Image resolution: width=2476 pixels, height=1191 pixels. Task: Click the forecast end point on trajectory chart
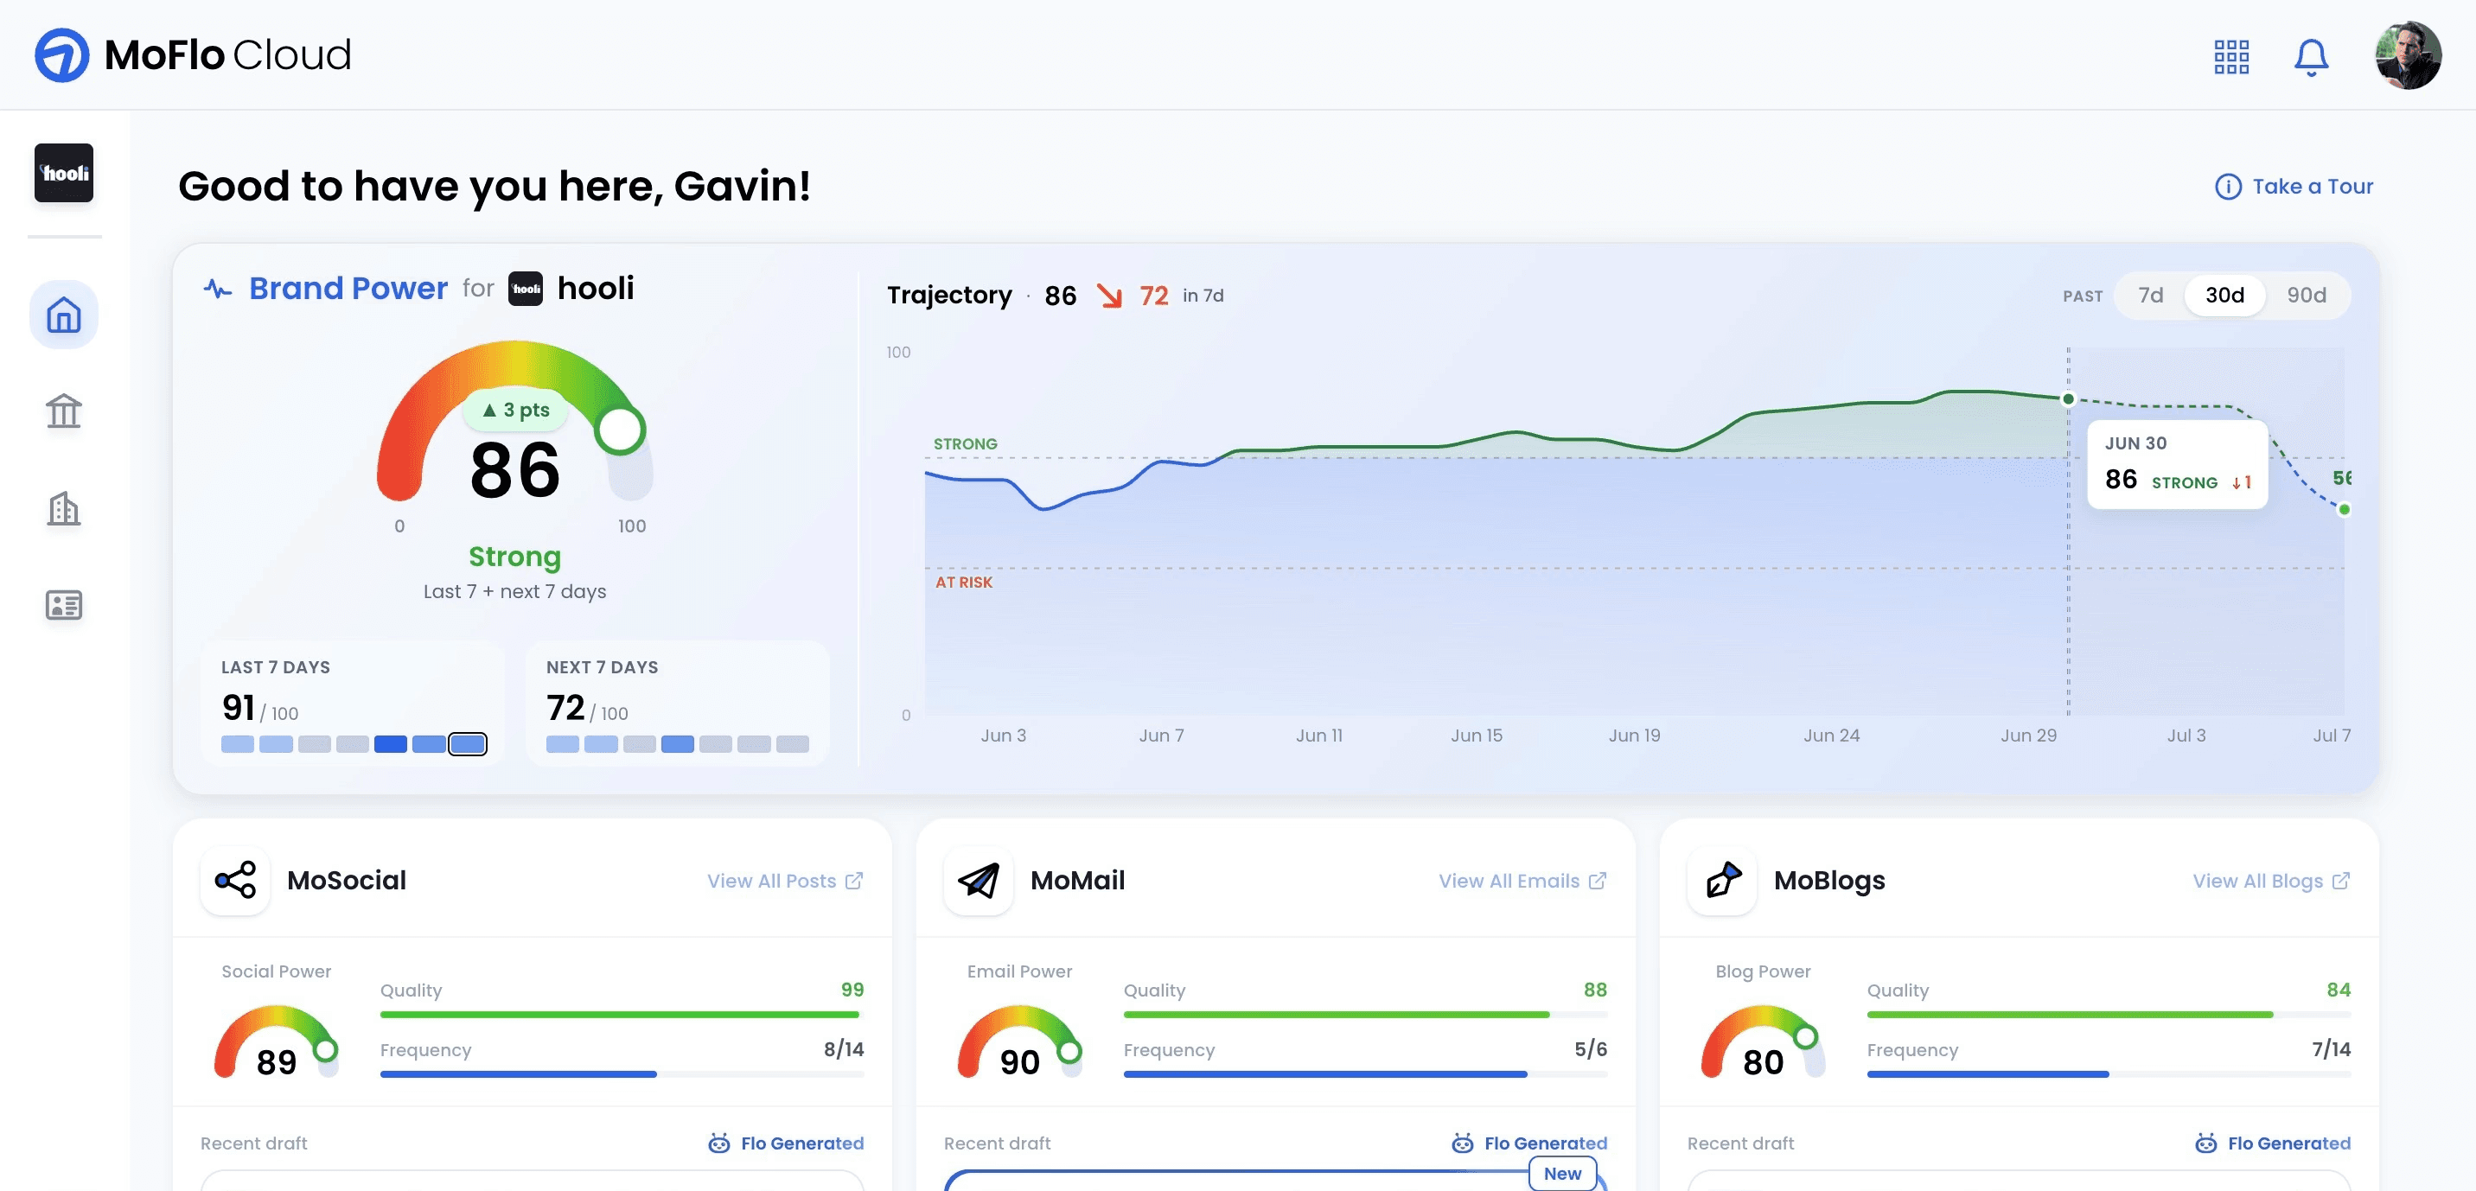[2345, 509]
